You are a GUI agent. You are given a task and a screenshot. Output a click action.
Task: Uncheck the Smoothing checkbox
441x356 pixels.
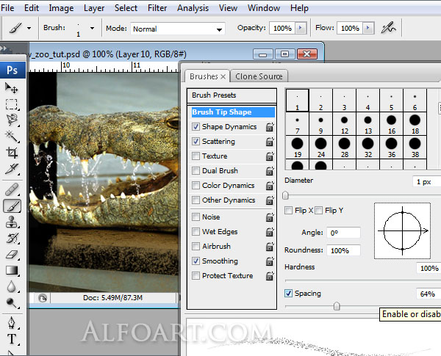click(x=196, y=261)
